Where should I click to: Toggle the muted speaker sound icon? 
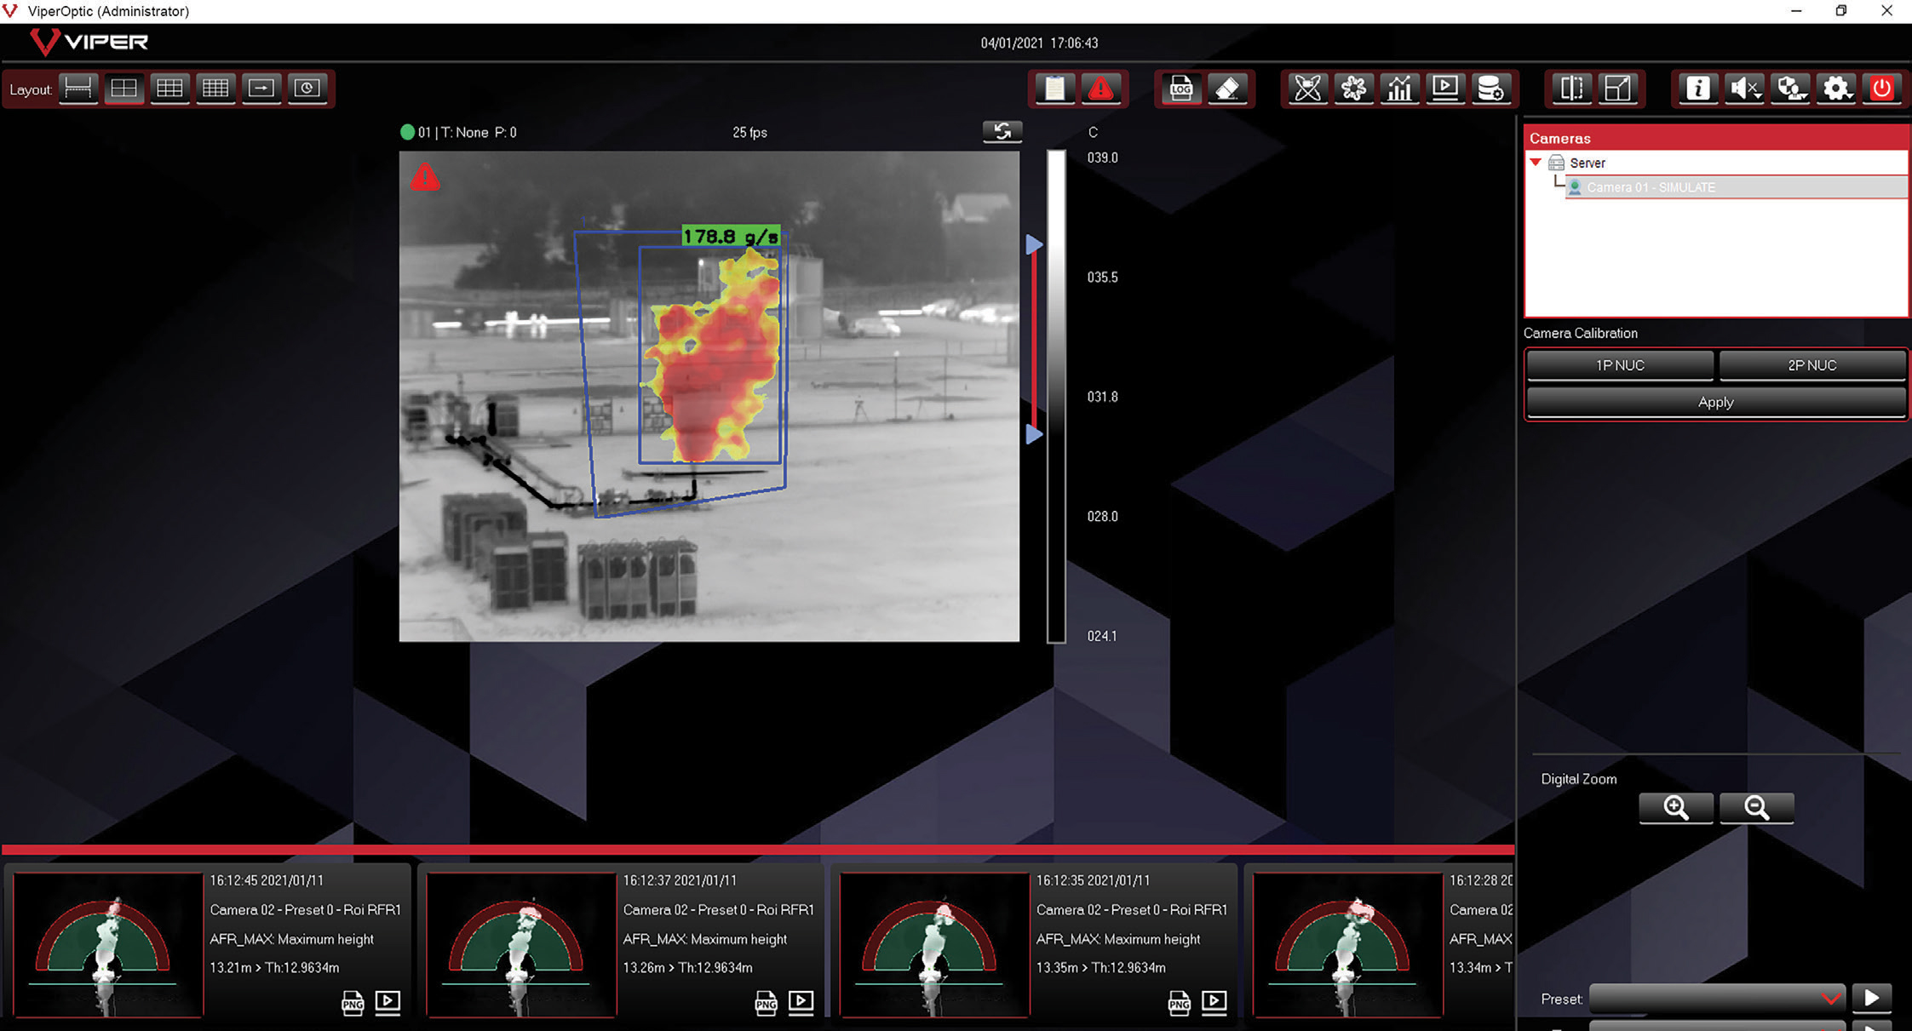1744,89
